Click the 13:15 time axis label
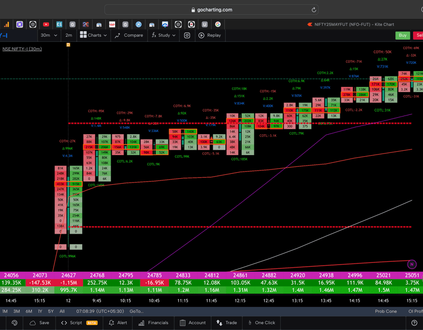Image resolution: width=423 pixels, height=330 pixels. 297,301
